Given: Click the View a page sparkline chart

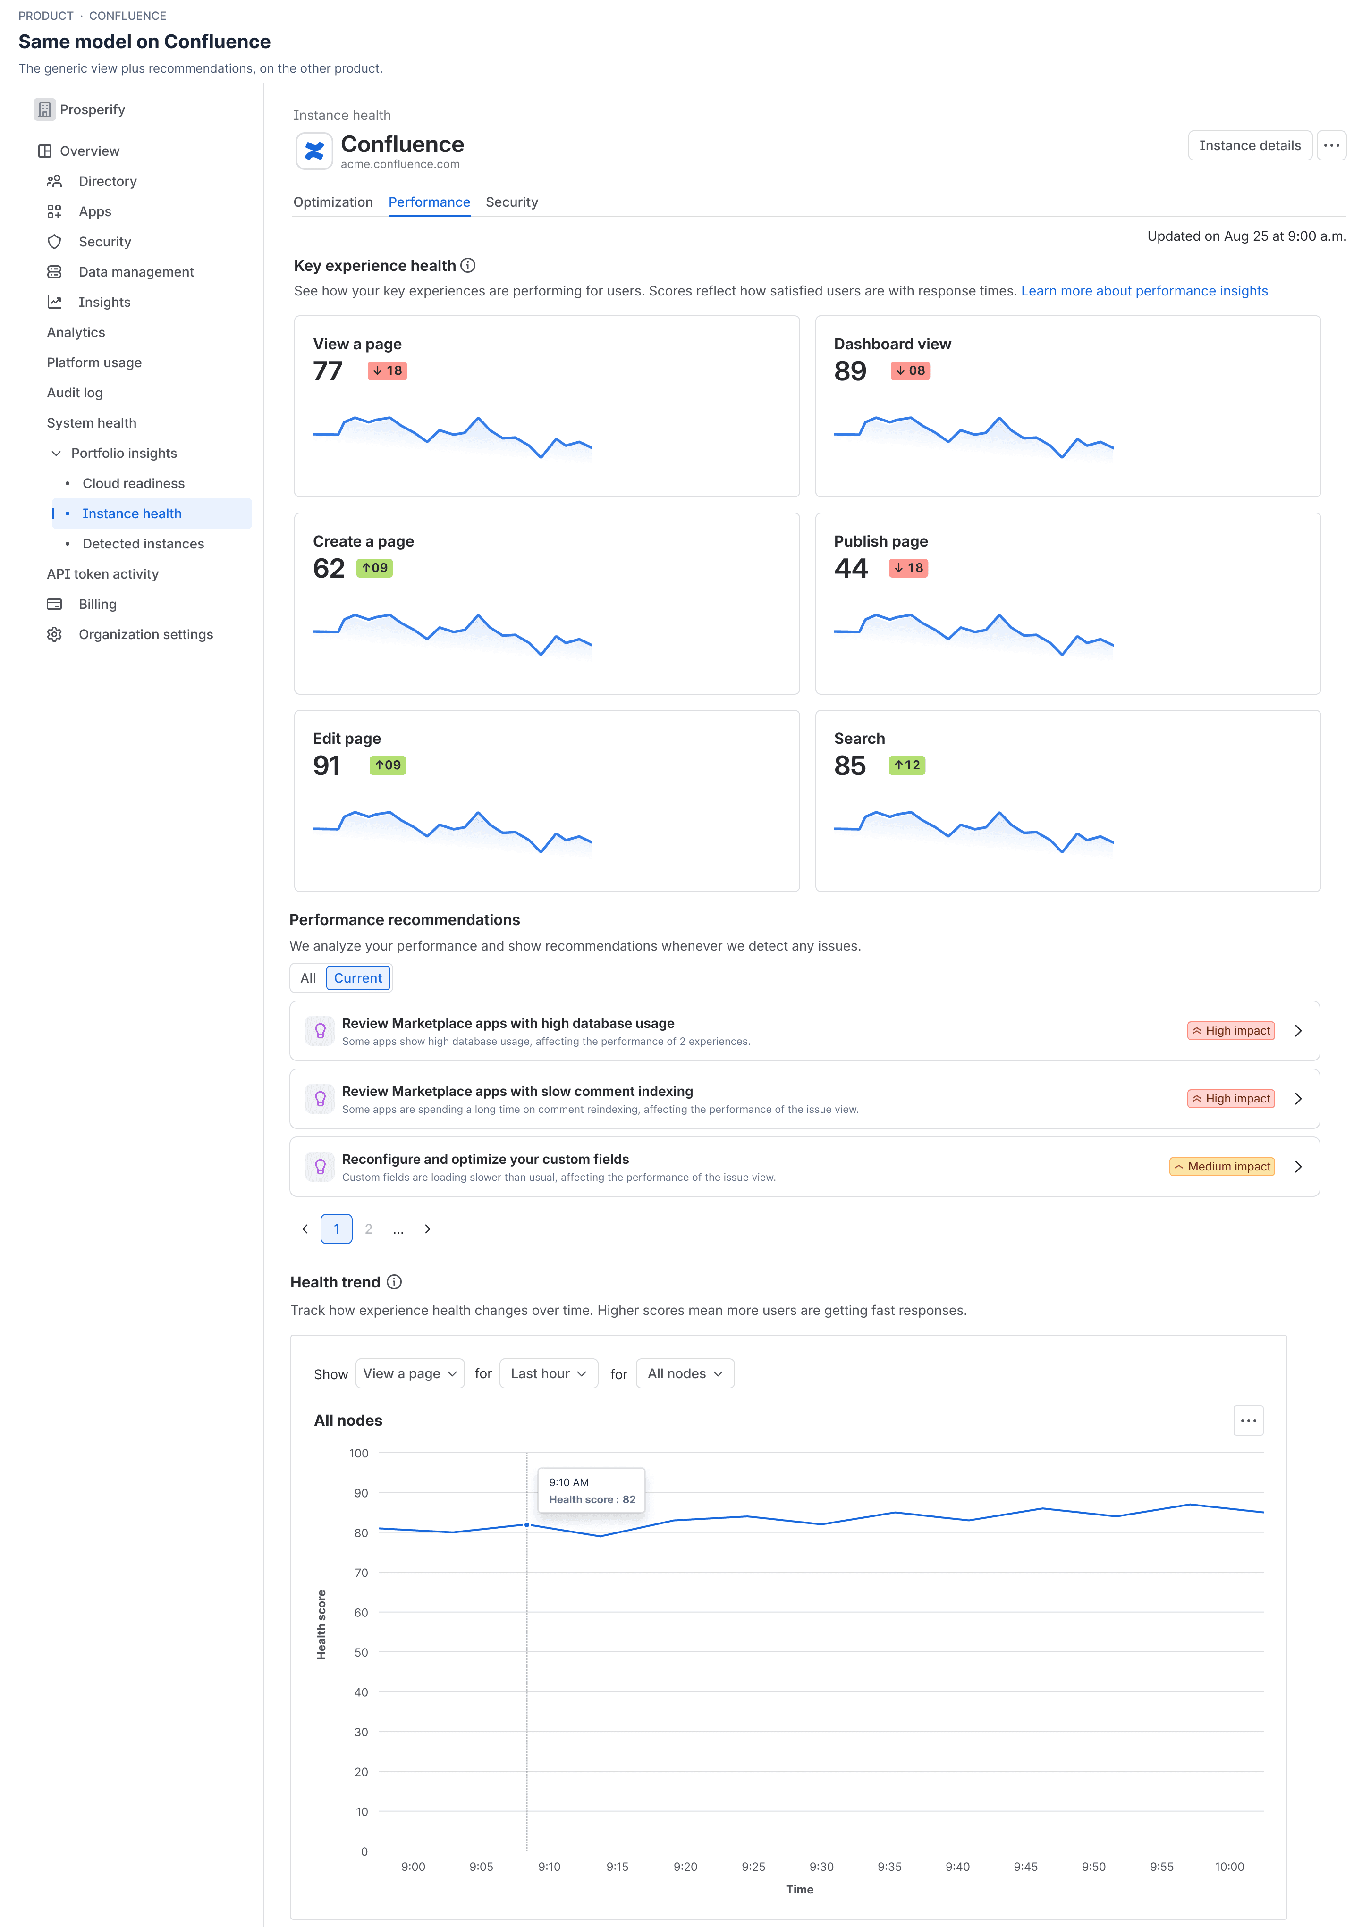Looking at the screenshot, I should (453, 437).
